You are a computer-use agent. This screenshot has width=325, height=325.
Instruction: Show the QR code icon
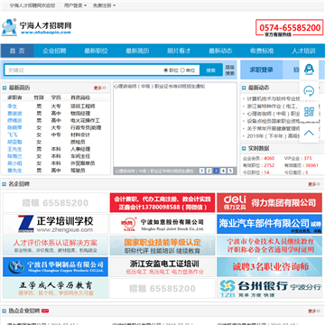309,112
